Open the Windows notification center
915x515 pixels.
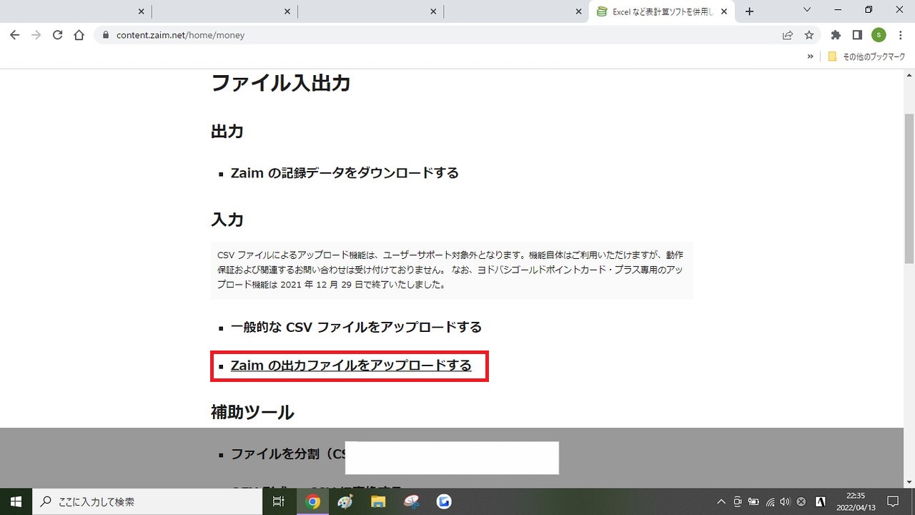[x=892, y=501]
